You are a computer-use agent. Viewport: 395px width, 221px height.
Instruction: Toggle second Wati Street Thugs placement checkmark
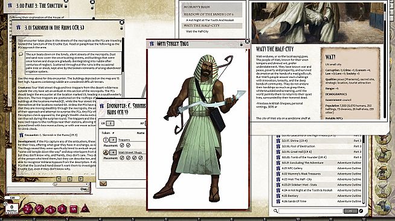click(128, 158)
